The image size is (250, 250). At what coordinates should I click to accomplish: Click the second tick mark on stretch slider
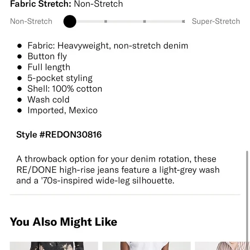[x=106, y=22]
